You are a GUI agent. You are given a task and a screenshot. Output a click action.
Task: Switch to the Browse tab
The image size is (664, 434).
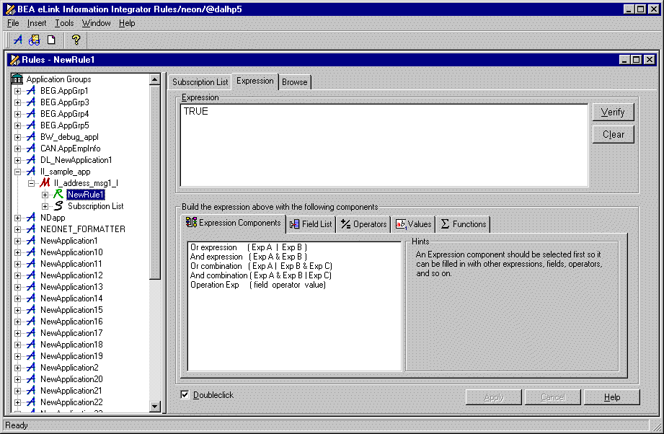[295, 82]
